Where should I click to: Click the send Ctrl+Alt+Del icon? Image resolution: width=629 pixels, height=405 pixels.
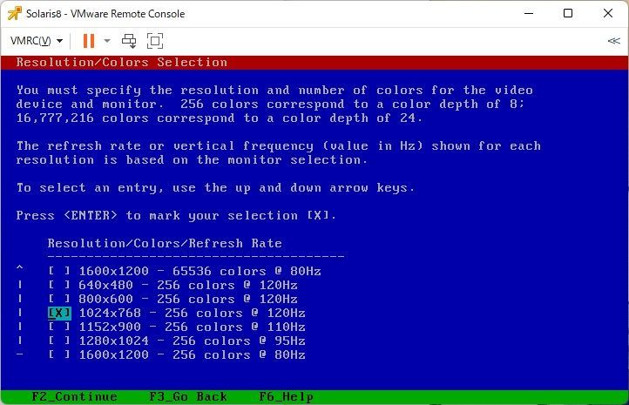point(129,41)
